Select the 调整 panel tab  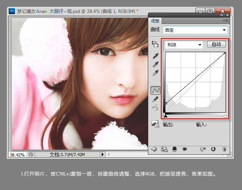[x=155, y=21]
